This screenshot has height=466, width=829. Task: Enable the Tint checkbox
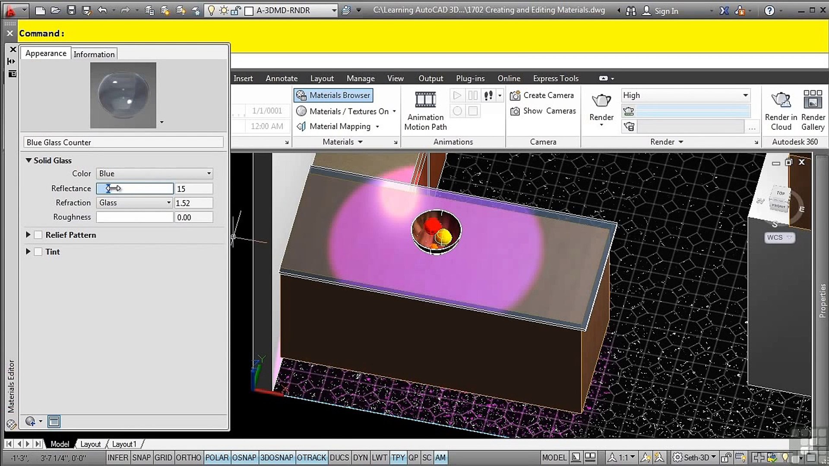point(38,252)
